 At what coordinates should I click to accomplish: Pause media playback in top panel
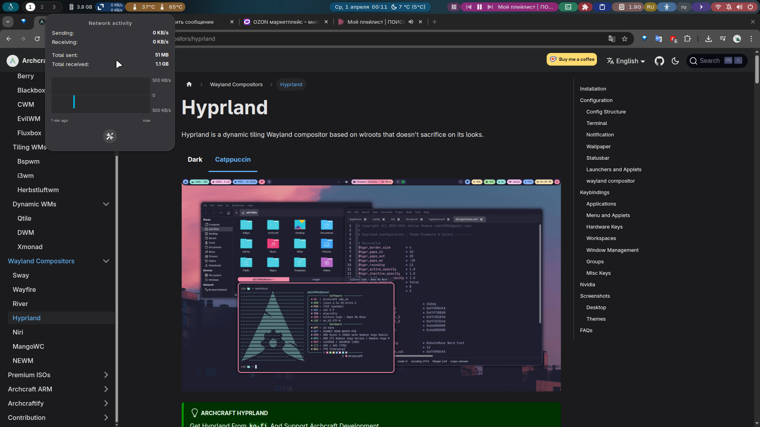click(479, 7)
